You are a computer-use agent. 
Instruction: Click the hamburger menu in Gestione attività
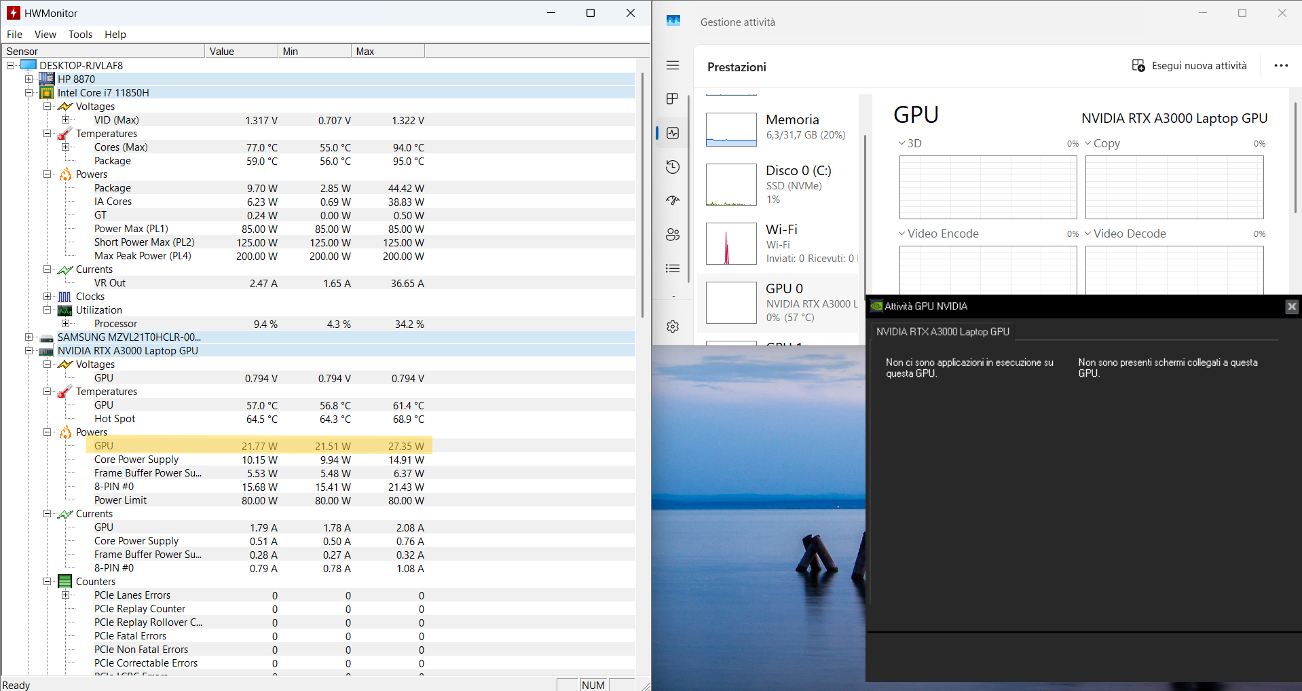click(x=672, y=65)
